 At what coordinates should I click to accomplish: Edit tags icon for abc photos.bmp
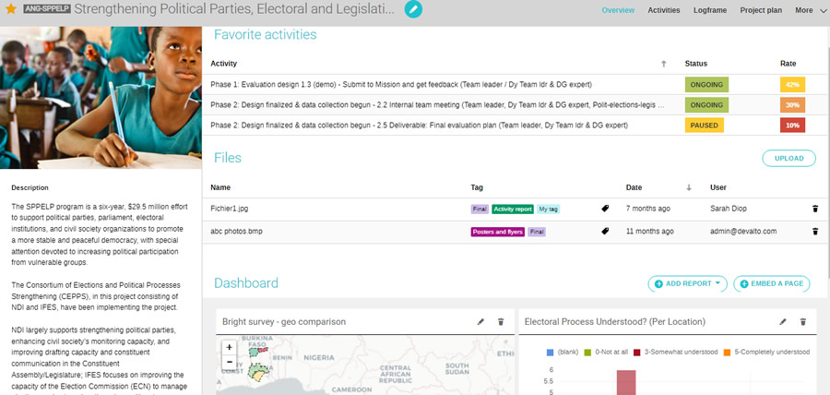(605, 231)
